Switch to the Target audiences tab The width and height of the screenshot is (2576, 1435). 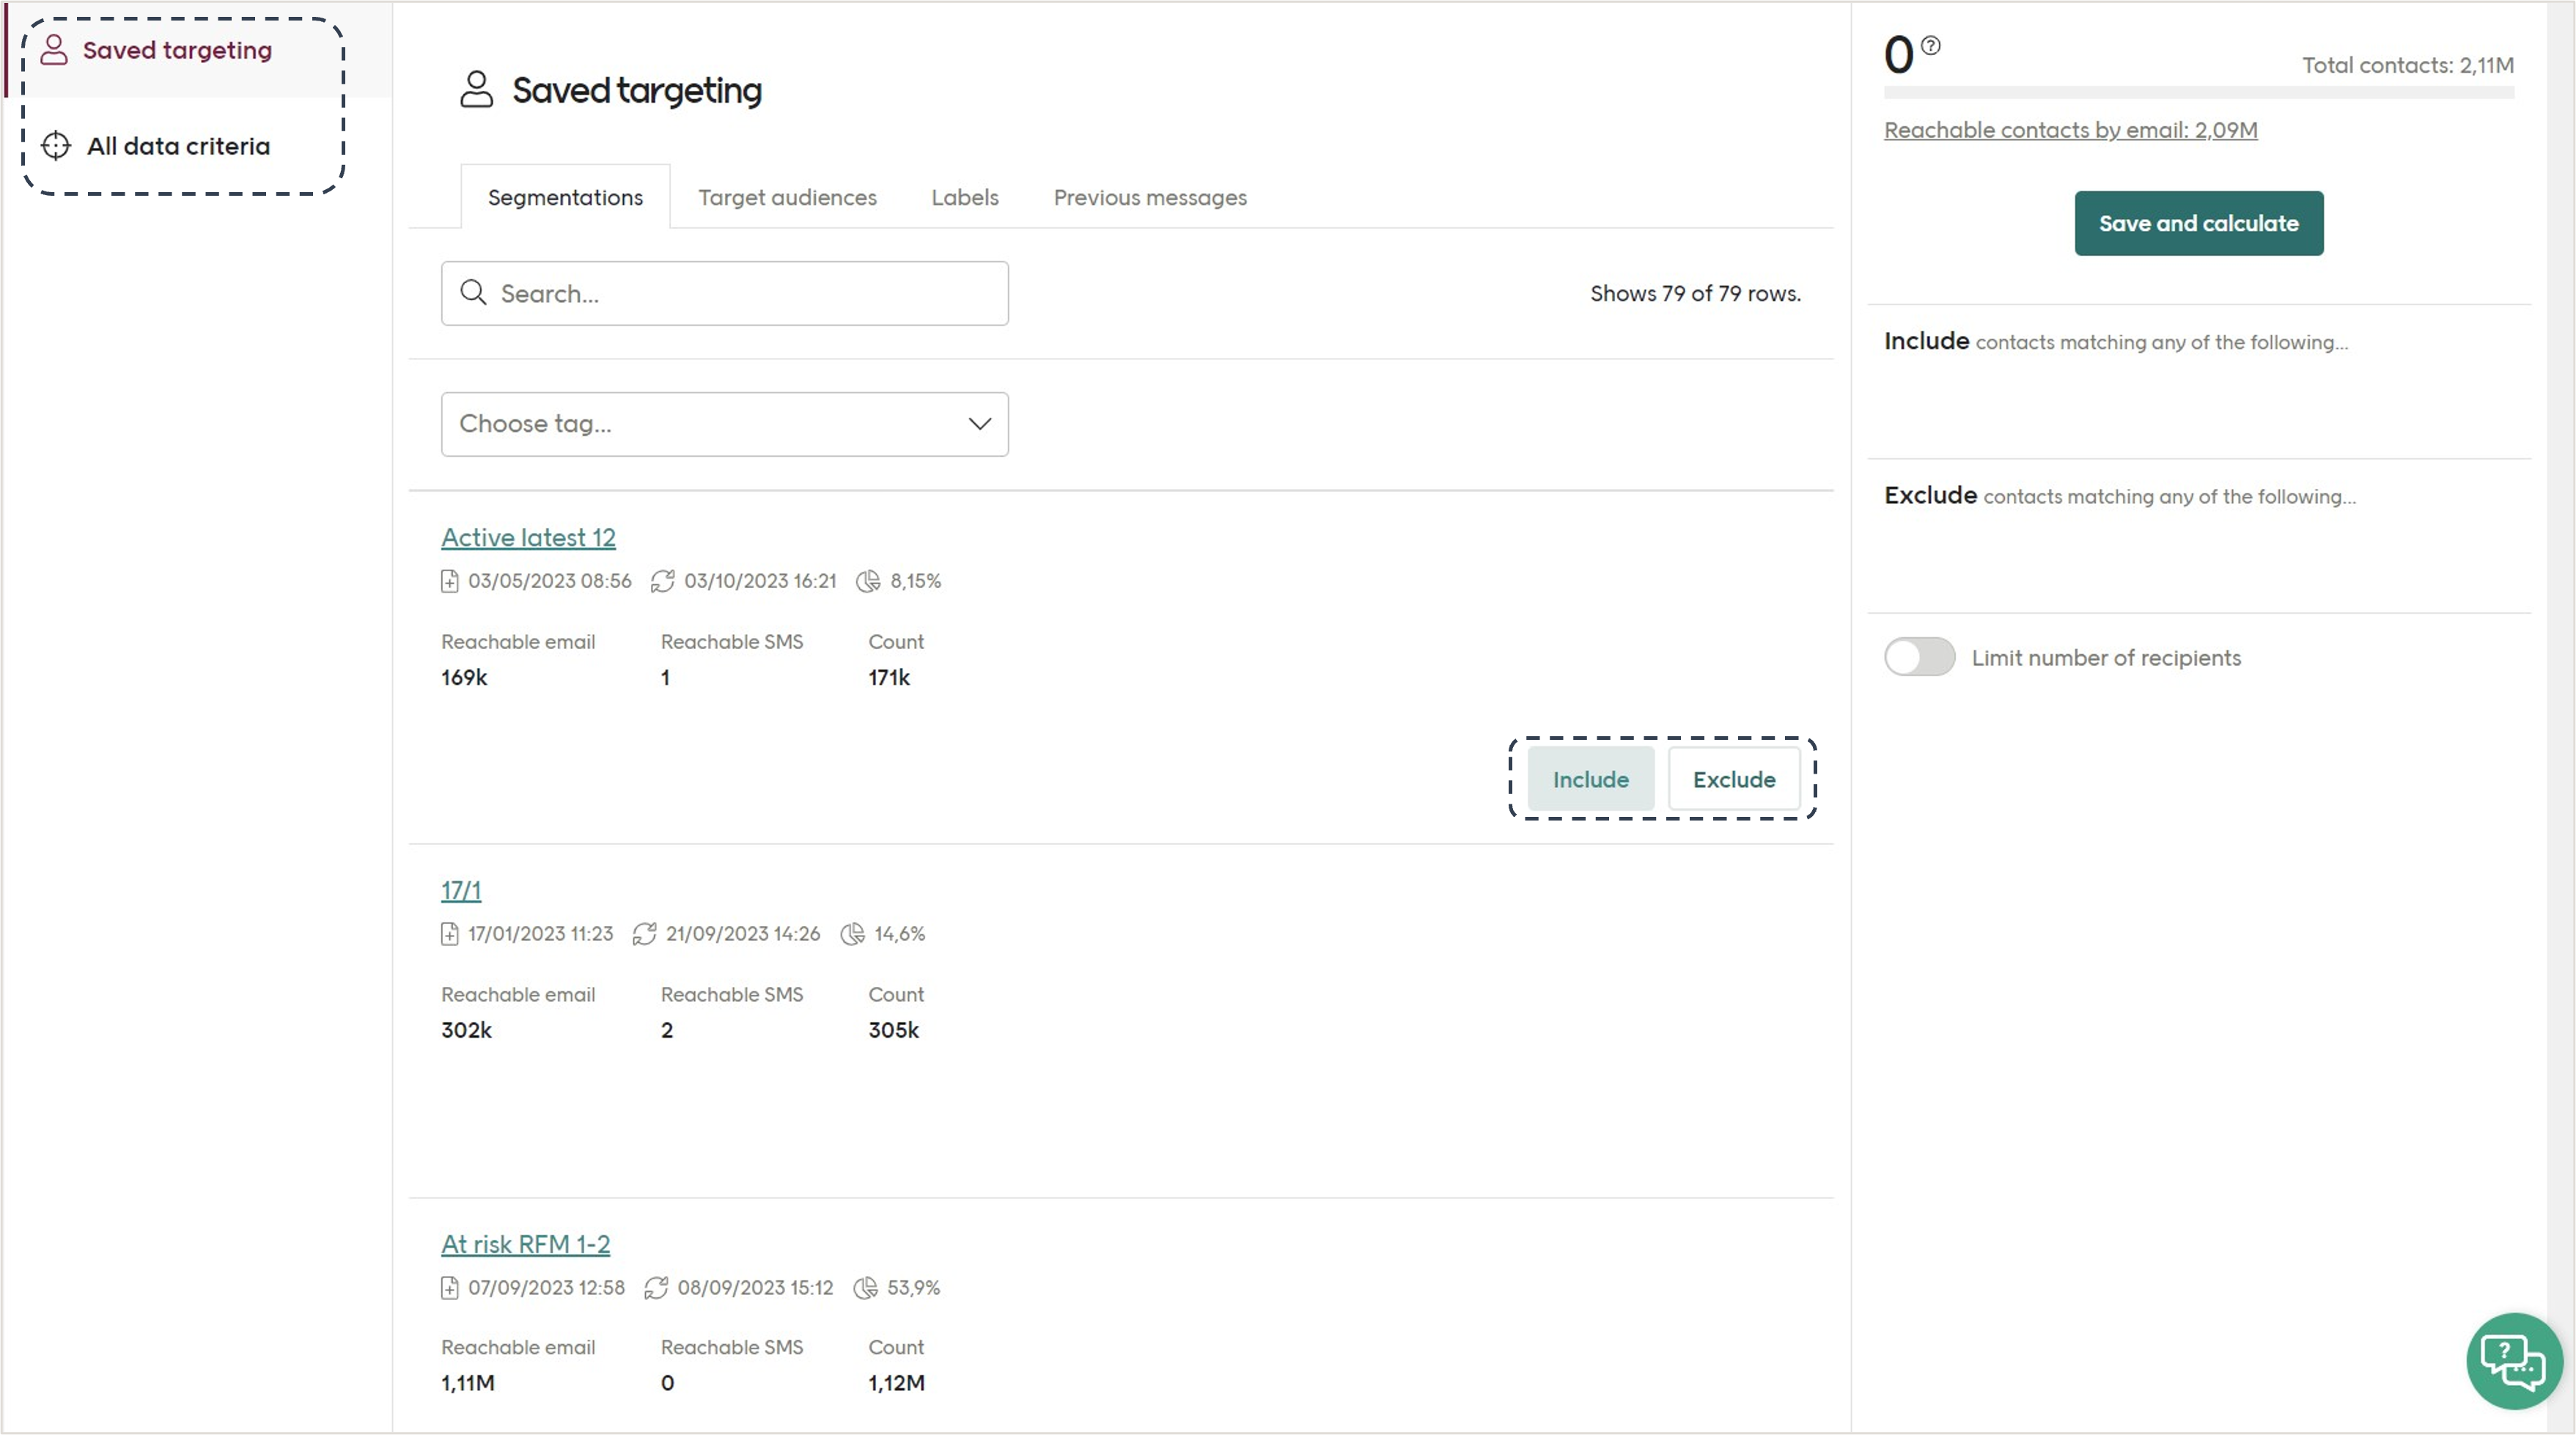click(787, 198)
